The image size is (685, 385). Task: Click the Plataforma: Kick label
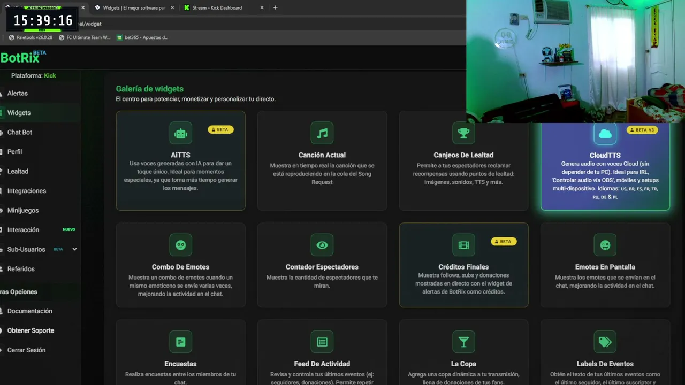33,75
